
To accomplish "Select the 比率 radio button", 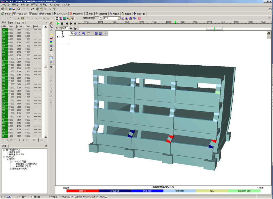I will click(20, 197).
